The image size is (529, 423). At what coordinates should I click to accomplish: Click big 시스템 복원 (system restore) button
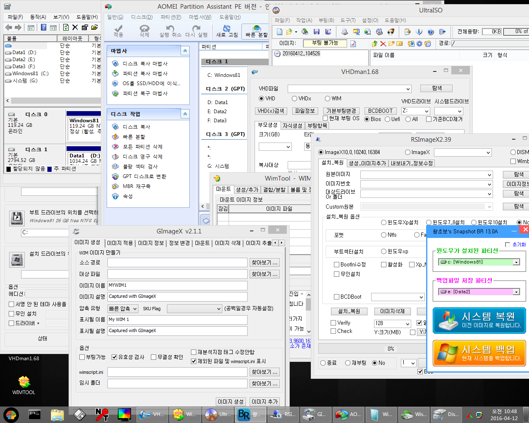coord(479,321)
